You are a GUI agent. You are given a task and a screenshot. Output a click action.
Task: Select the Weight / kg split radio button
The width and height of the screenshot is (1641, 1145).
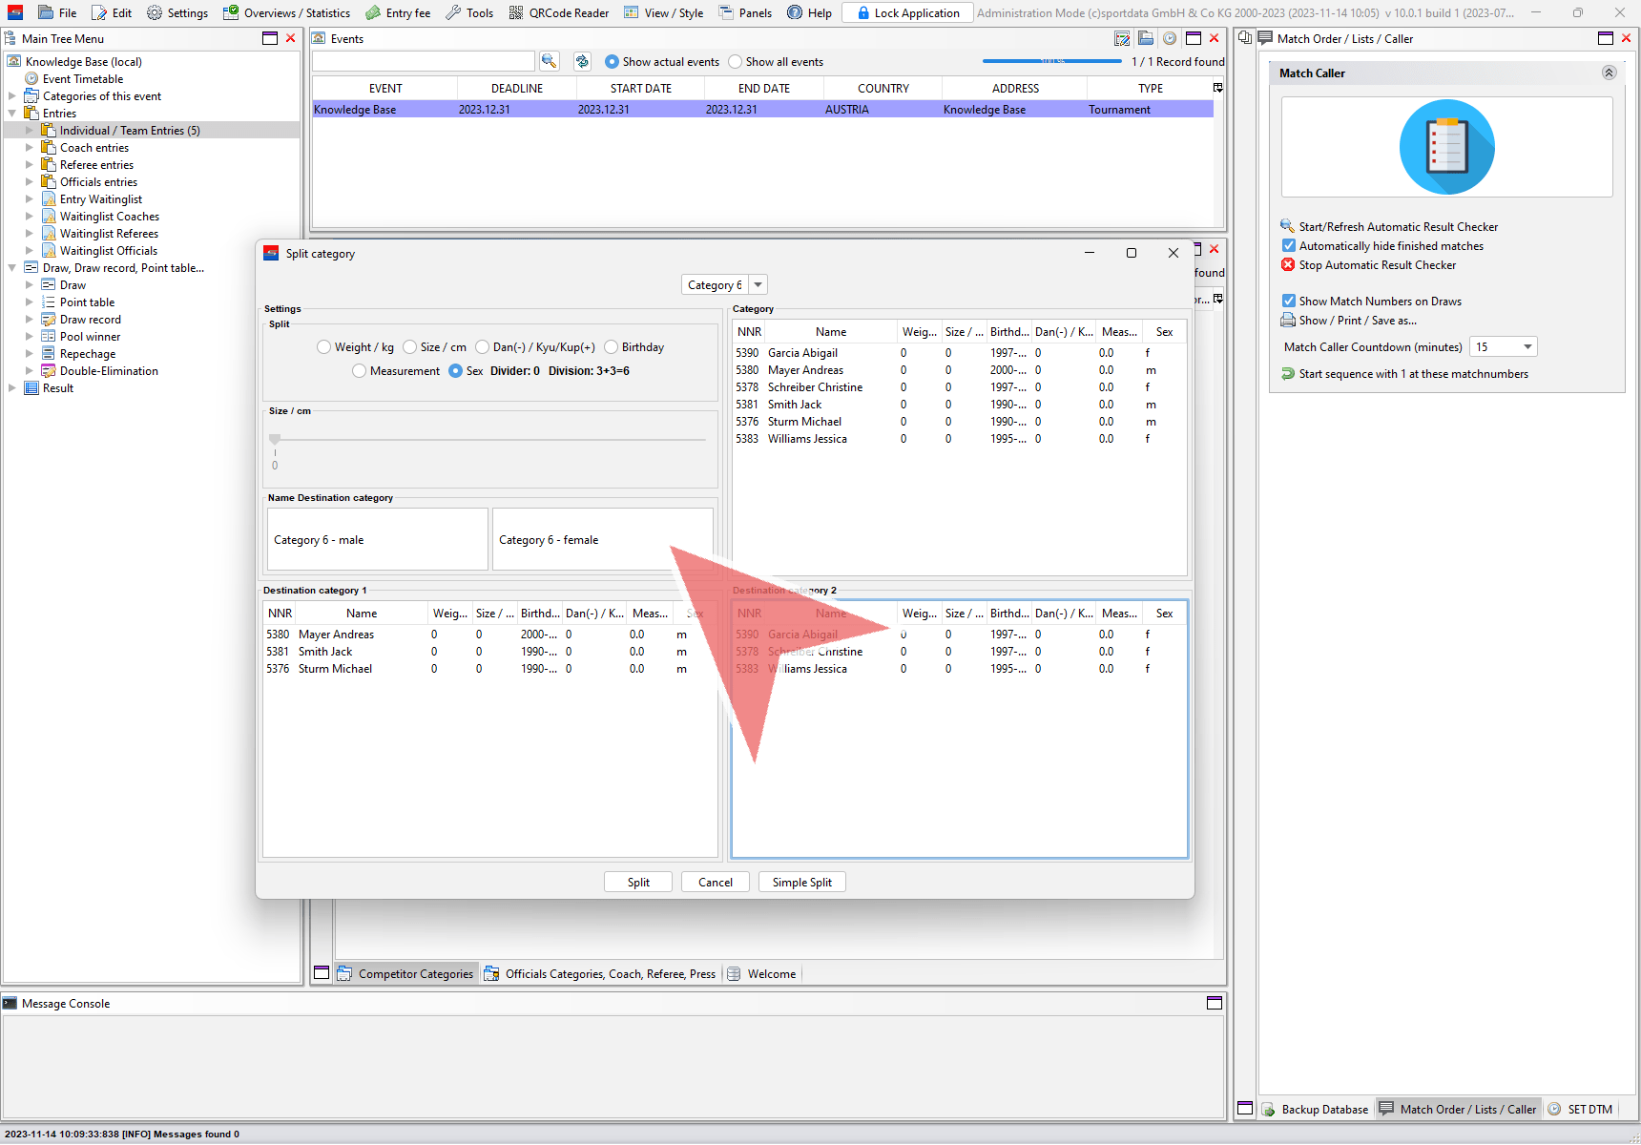click(x=324, y=347)
